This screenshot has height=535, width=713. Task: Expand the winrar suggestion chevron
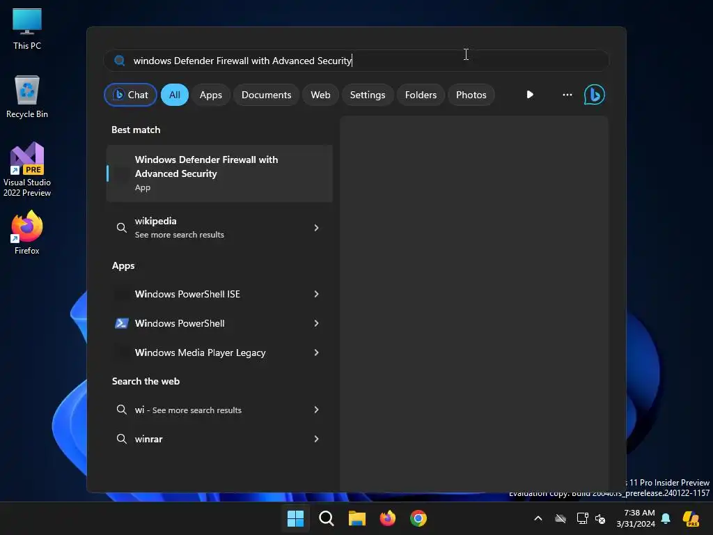point(317,439)
